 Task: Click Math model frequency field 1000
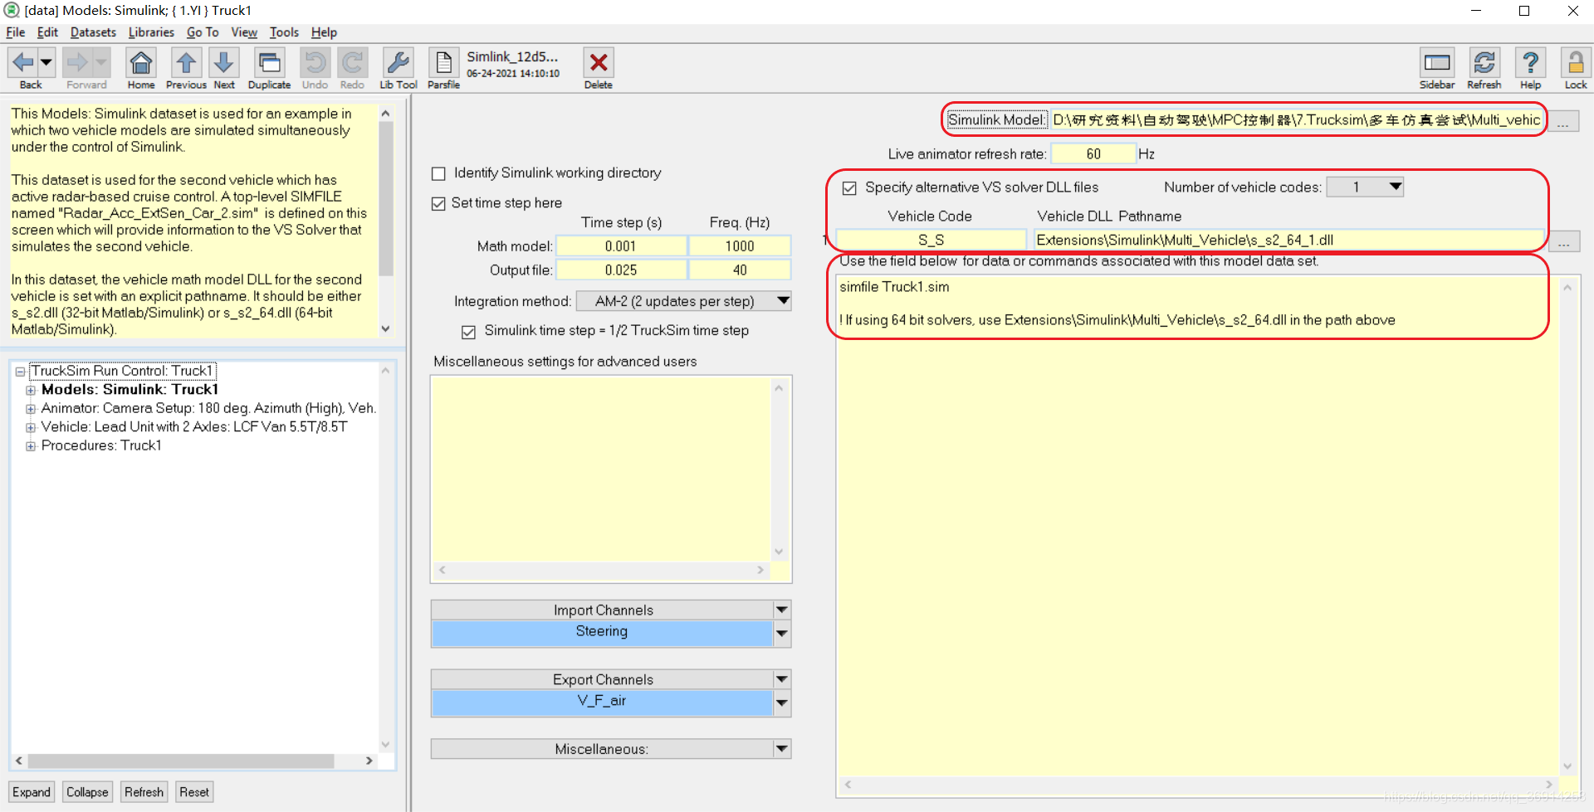[x=740, y=246]
